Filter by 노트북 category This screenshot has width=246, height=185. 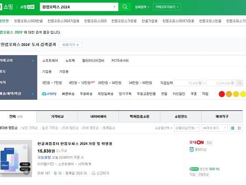pyautogui.click(x=70, y=61)
